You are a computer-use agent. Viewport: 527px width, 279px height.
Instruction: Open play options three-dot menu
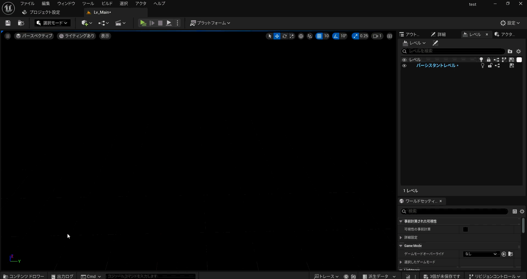(x=178, y=23)
